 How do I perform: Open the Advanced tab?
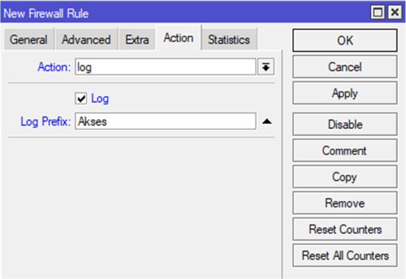(x=86, y=40)
